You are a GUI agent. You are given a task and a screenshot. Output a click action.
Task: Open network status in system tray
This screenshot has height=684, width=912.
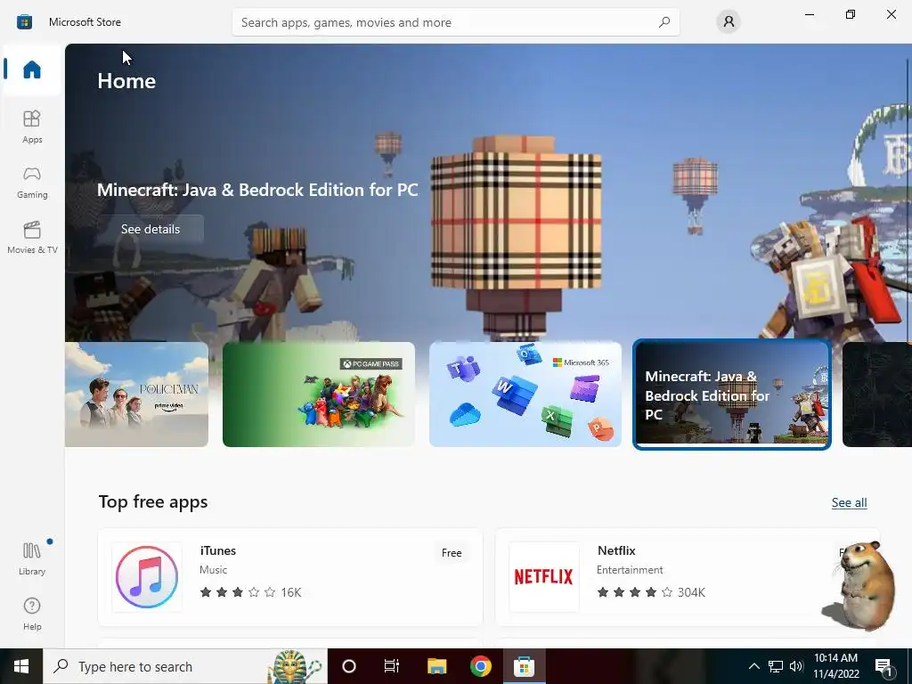tap(776, 666)
